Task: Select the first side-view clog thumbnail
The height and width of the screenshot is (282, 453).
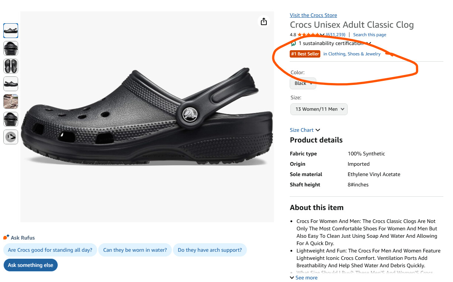Action: (11, 31)
